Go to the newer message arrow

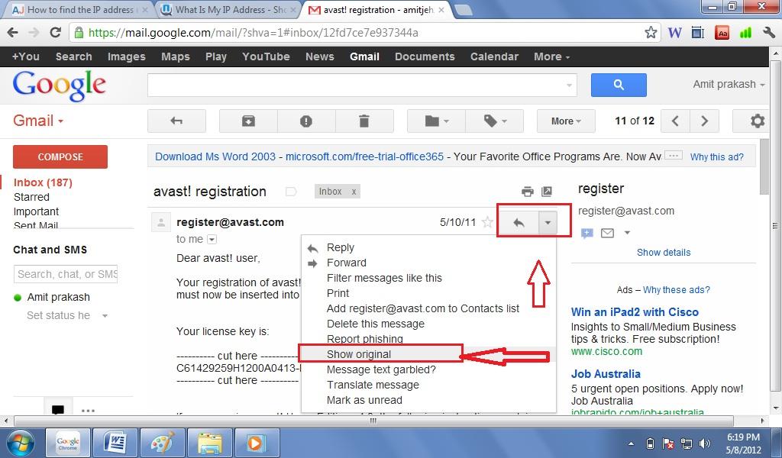(675, 121)
